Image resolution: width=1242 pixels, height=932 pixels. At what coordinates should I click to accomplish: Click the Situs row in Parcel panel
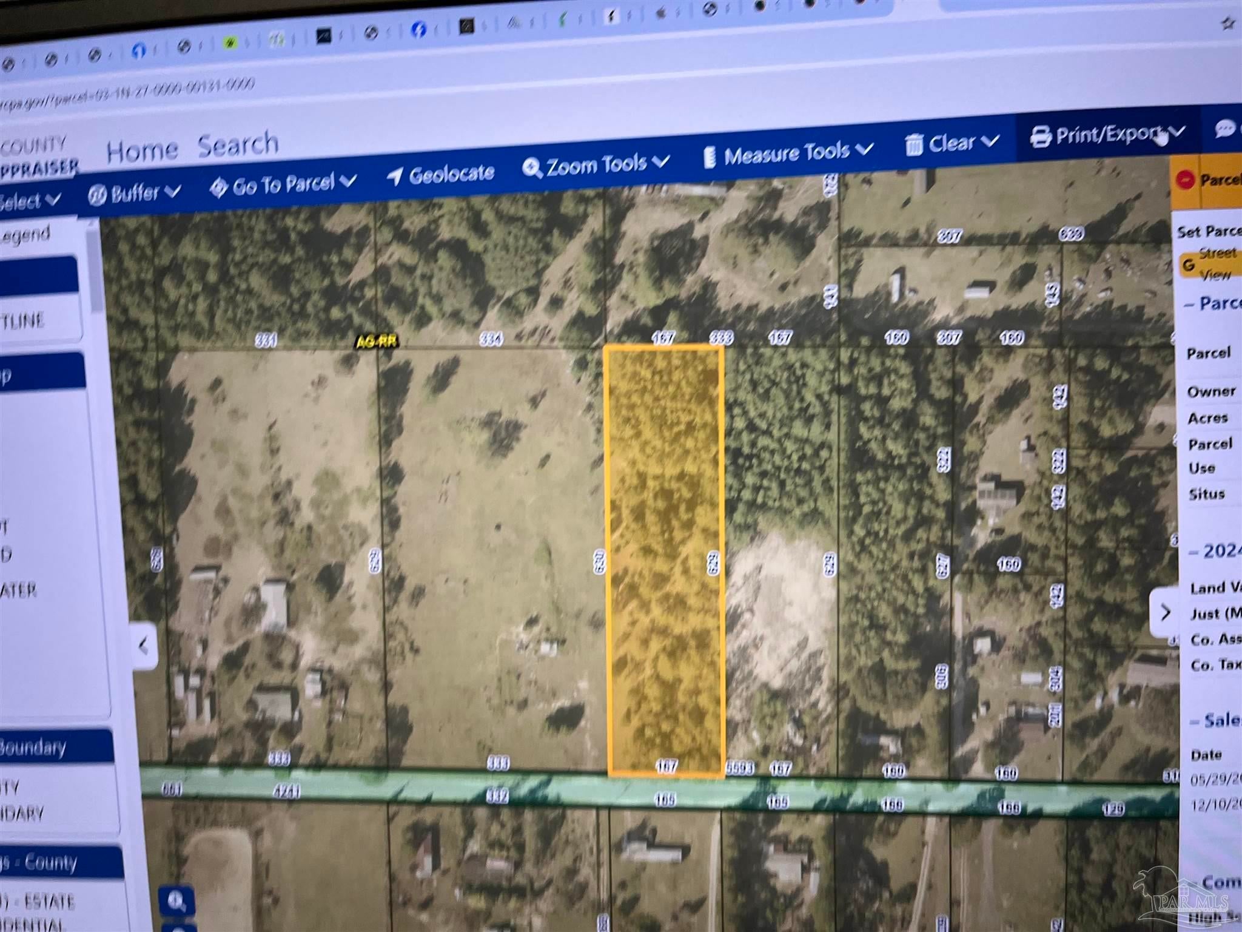pyautogui.click(x=1207, y=495)
